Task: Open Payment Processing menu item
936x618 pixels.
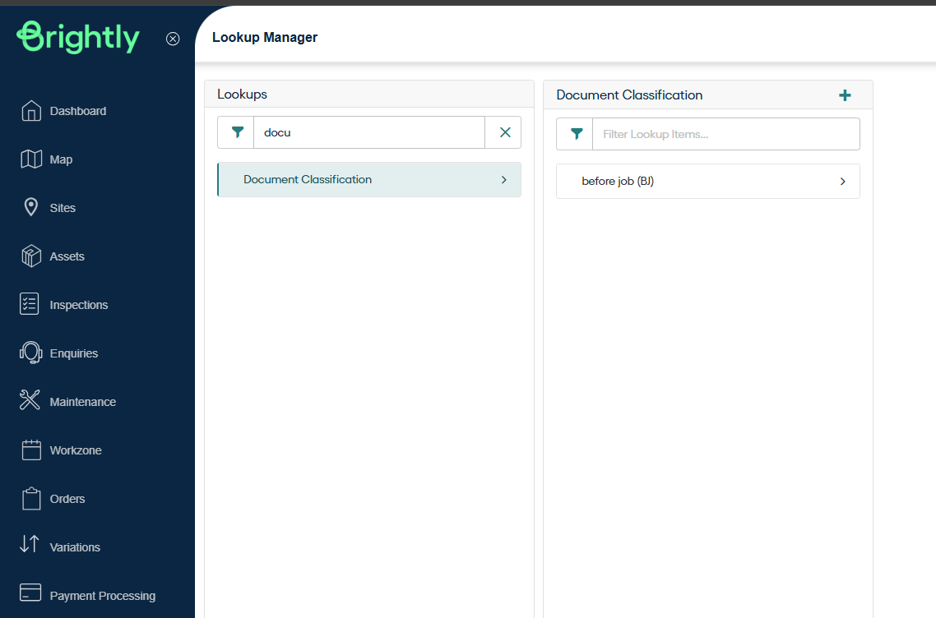Action: [x=102, y=596]
